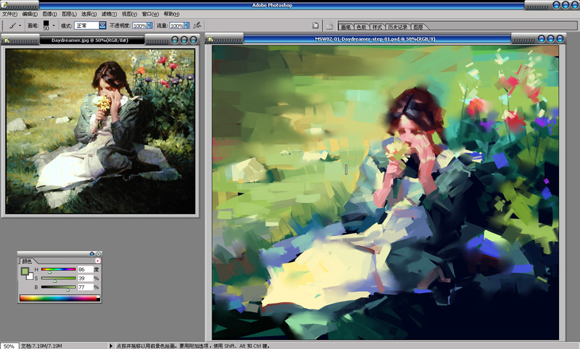Switch to the 画笔 palette tab
Screen dimensions: 580x349
point(346,27)
